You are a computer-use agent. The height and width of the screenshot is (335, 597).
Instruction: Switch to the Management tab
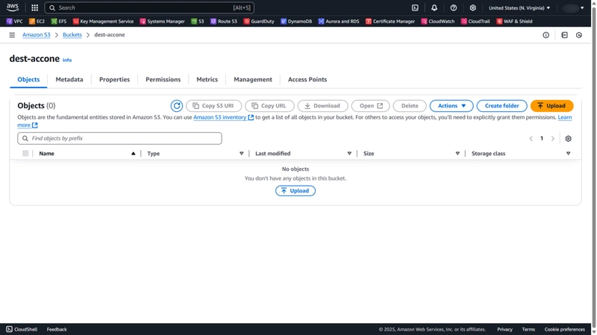(253, 80)
